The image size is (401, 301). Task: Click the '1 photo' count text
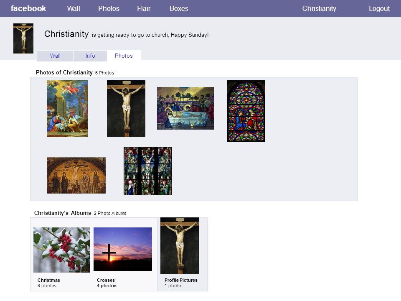tap(173, 286)
